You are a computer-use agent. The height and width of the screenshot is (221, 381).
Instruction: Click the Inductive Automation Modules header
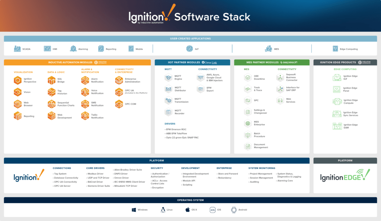[77, 63]
